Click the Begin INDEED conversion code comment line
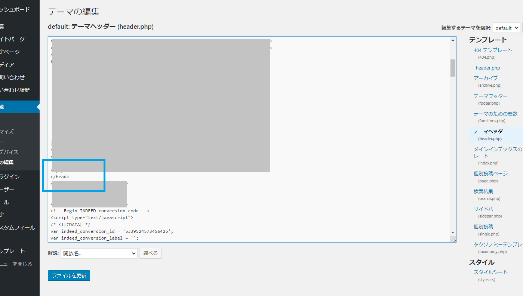 click(x=100, y=211)
